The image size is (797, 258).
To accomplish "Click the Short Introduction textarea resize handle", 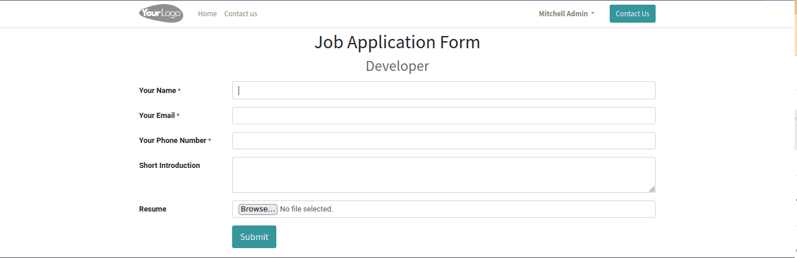I will [x=652, y=189].
